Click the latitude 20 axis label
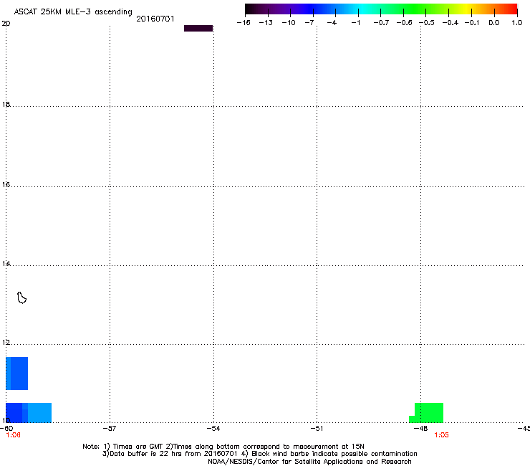Image resolution: width=530 pixels, height=466 pixels. (6, 24)
